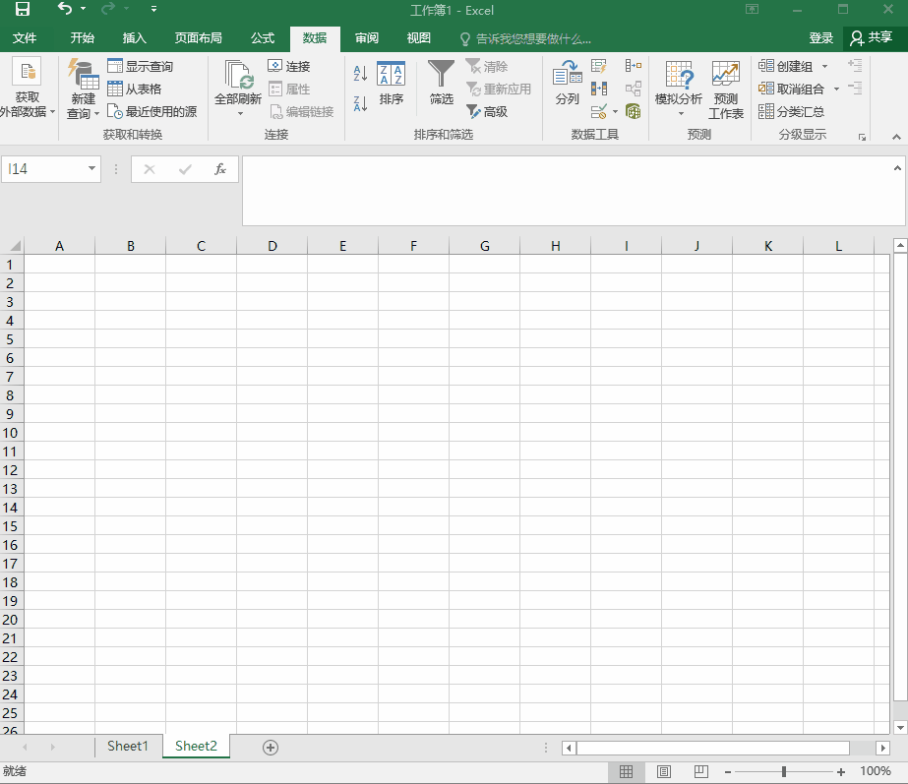The width and height of the screenshot is (908, 784).
Task: Click the select-all corner triangle
Action: [x=14, y=246]
